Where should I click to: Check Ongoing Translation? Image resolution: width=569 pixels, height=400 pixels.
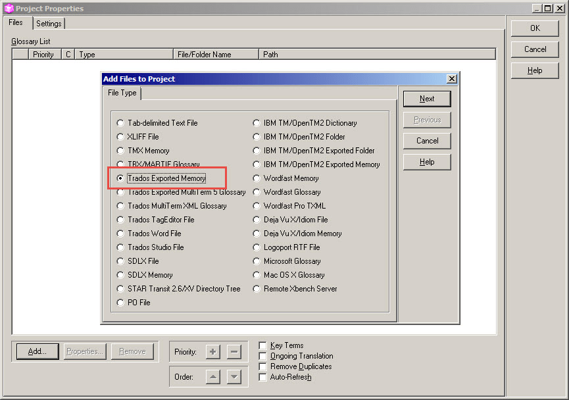tap(262, 355)
